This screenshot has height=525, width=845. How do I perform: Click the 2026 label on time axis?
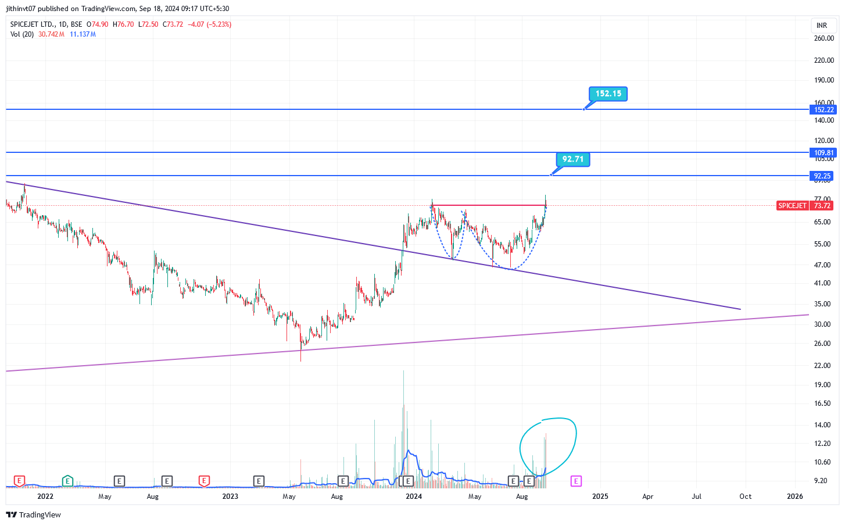(794, 497)
